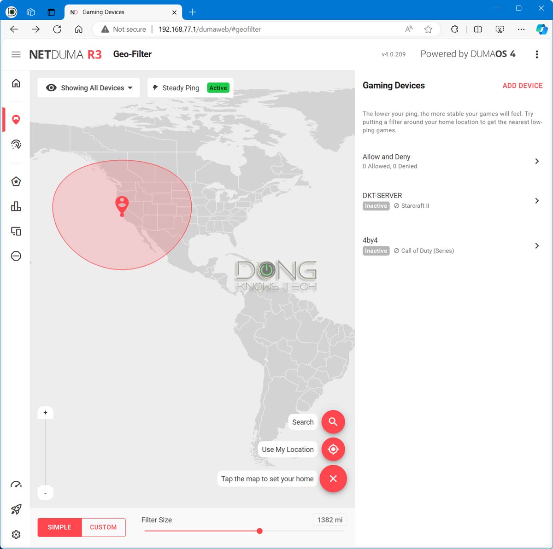
Task: Click browser forward arrow
Action: click(35, 29)
